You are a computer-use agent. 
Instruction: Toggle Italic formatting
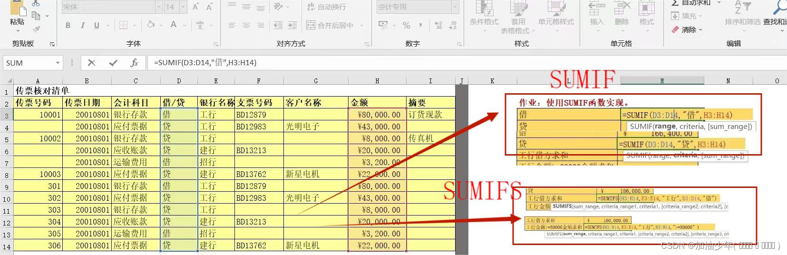coord(83,25)
